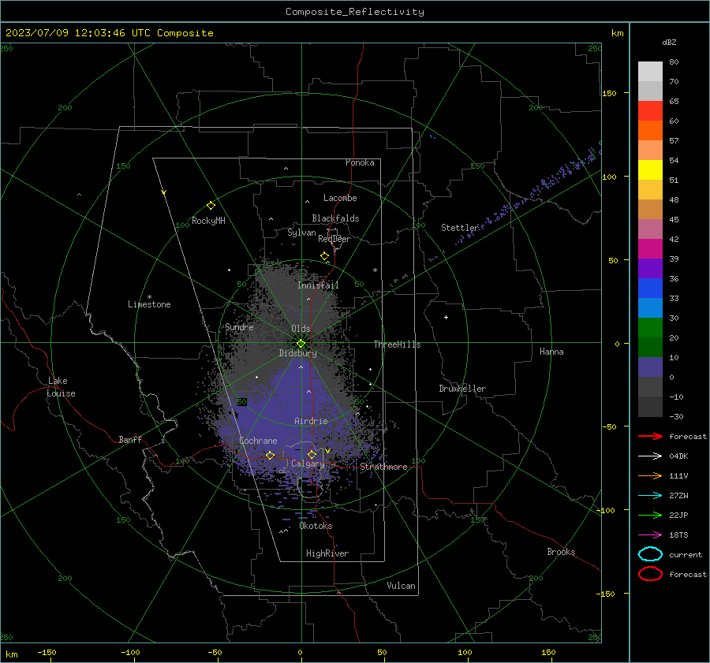710x663 pixels.
Task: Click the Brooks city label
Action: [x=561, y=552]
